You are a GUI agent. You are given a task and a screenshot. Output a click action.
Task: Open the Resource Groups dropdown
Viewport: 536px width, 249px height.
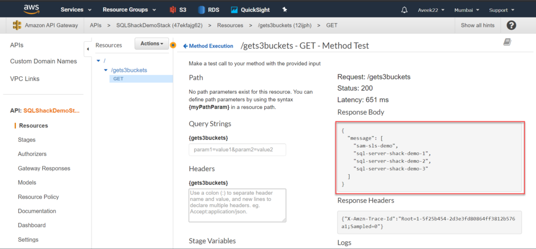pyautogui.click(x=130, y=10)
